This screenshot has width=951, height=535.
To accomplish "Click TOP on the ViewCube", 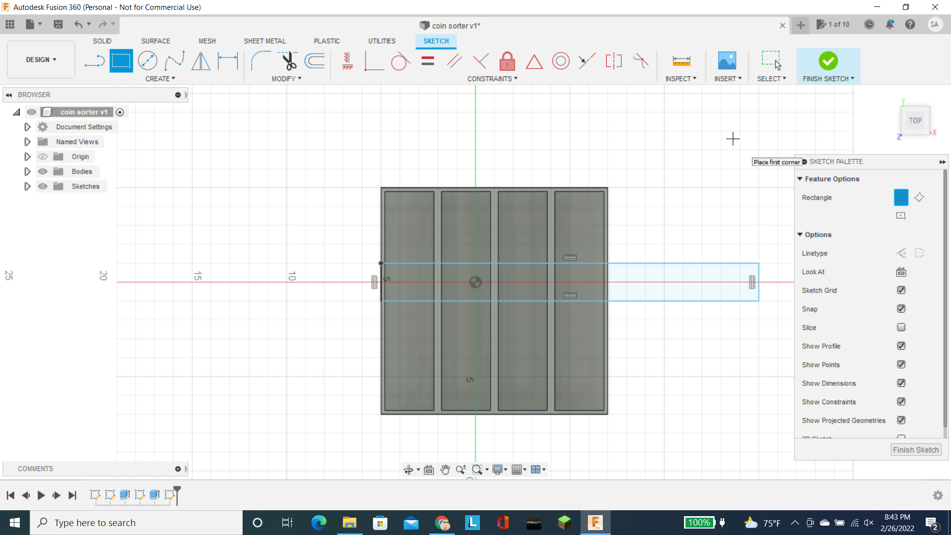I will pyautogui.click(x=915, y=120).
